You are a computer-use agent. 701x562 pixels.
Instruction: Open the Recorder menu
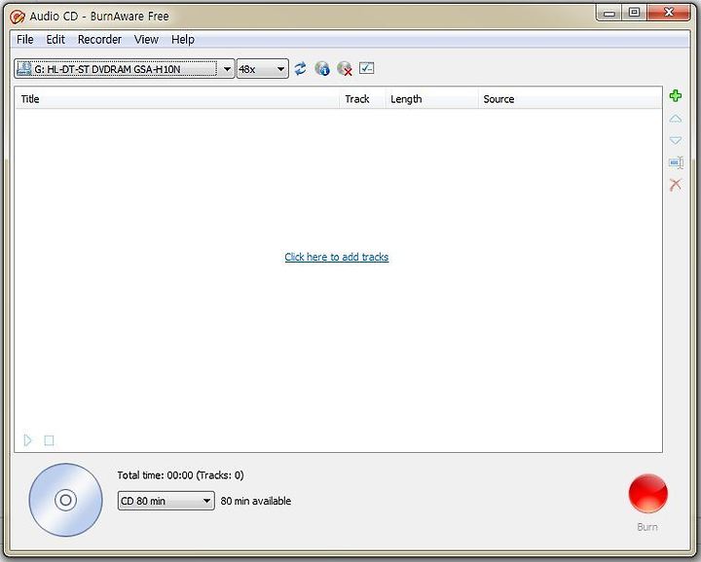coord(99,40)
